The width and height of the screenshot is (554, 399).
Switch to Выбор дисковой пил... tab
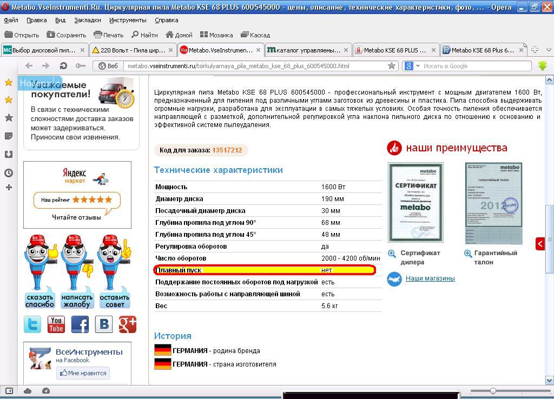[x=44, y=50]
